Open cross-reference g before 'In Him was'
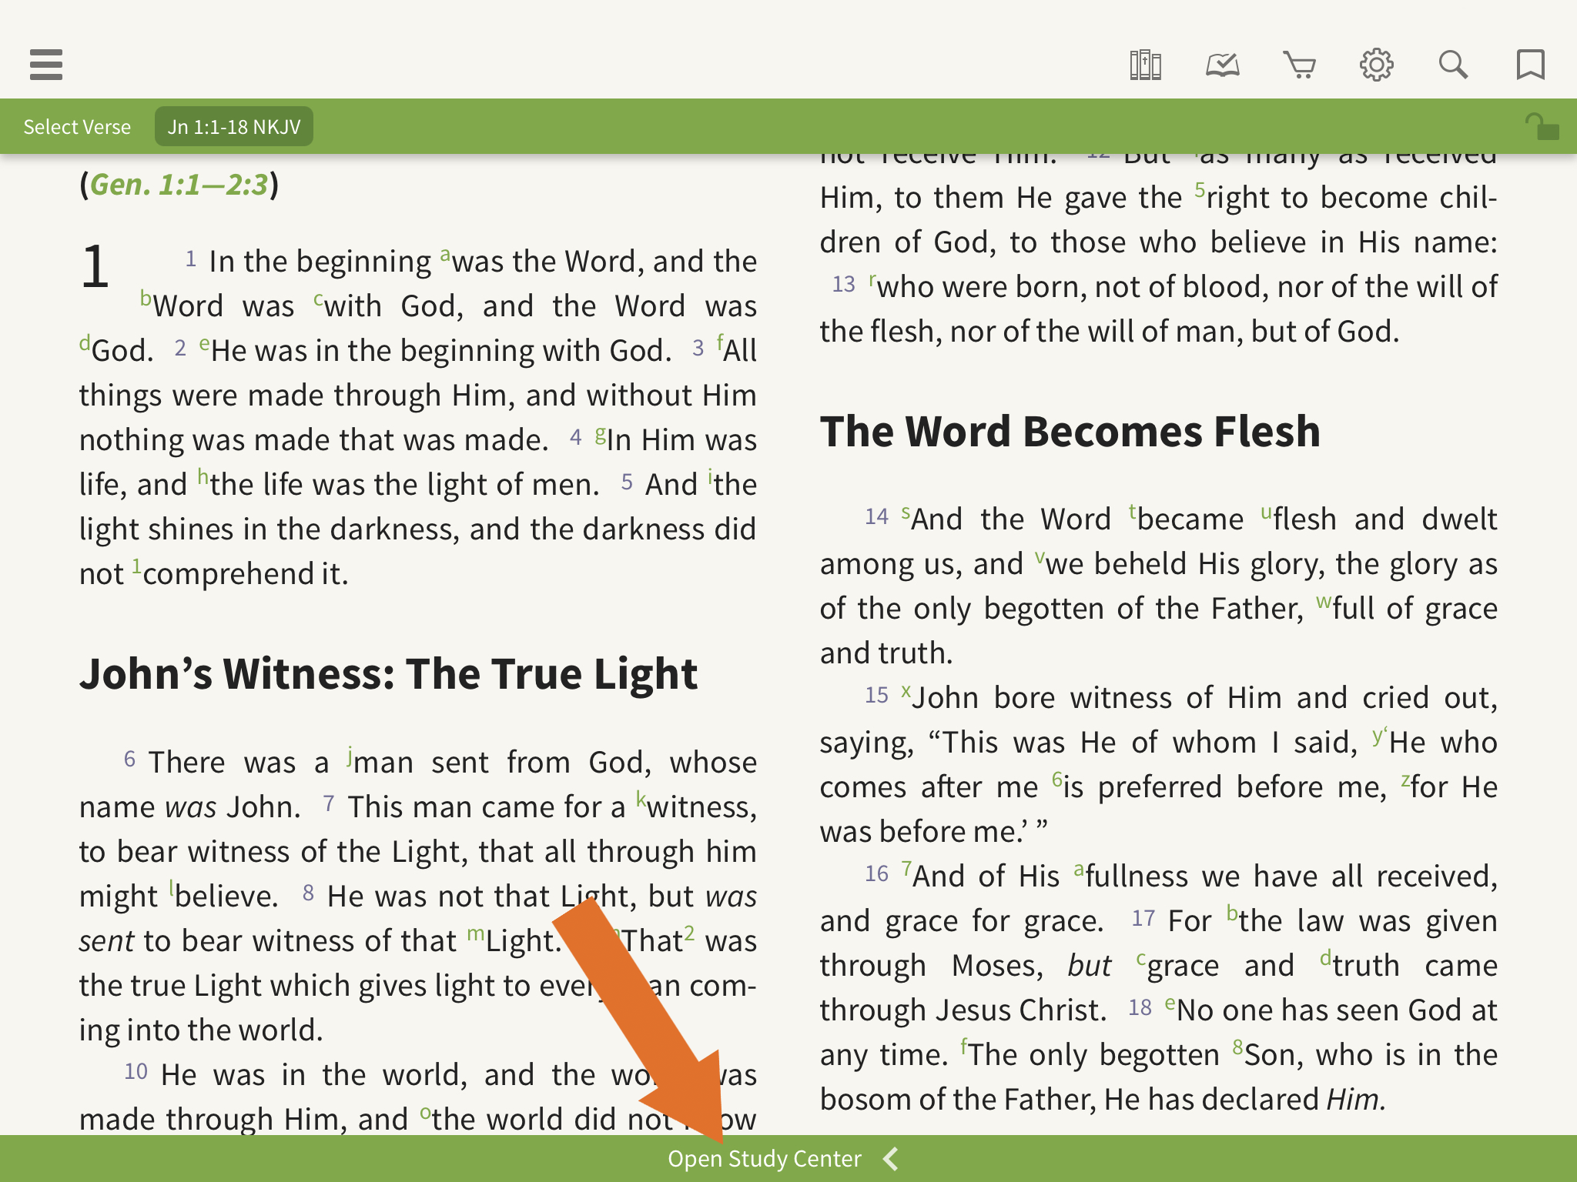Screen dimensions: 1577x1182 (x=601, y=434)
